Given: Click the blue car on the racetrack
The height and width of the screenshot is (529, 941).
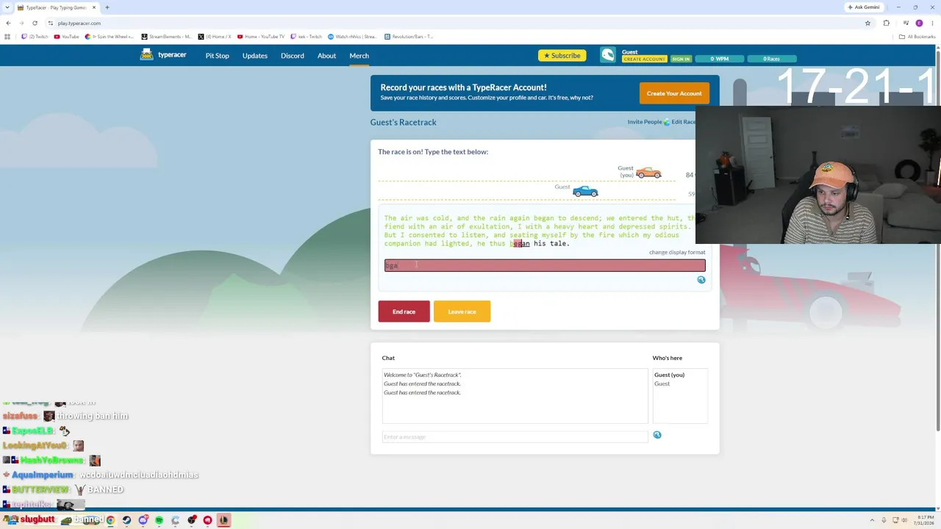Looking at the screenshot, I should click(x=585, y=191).
